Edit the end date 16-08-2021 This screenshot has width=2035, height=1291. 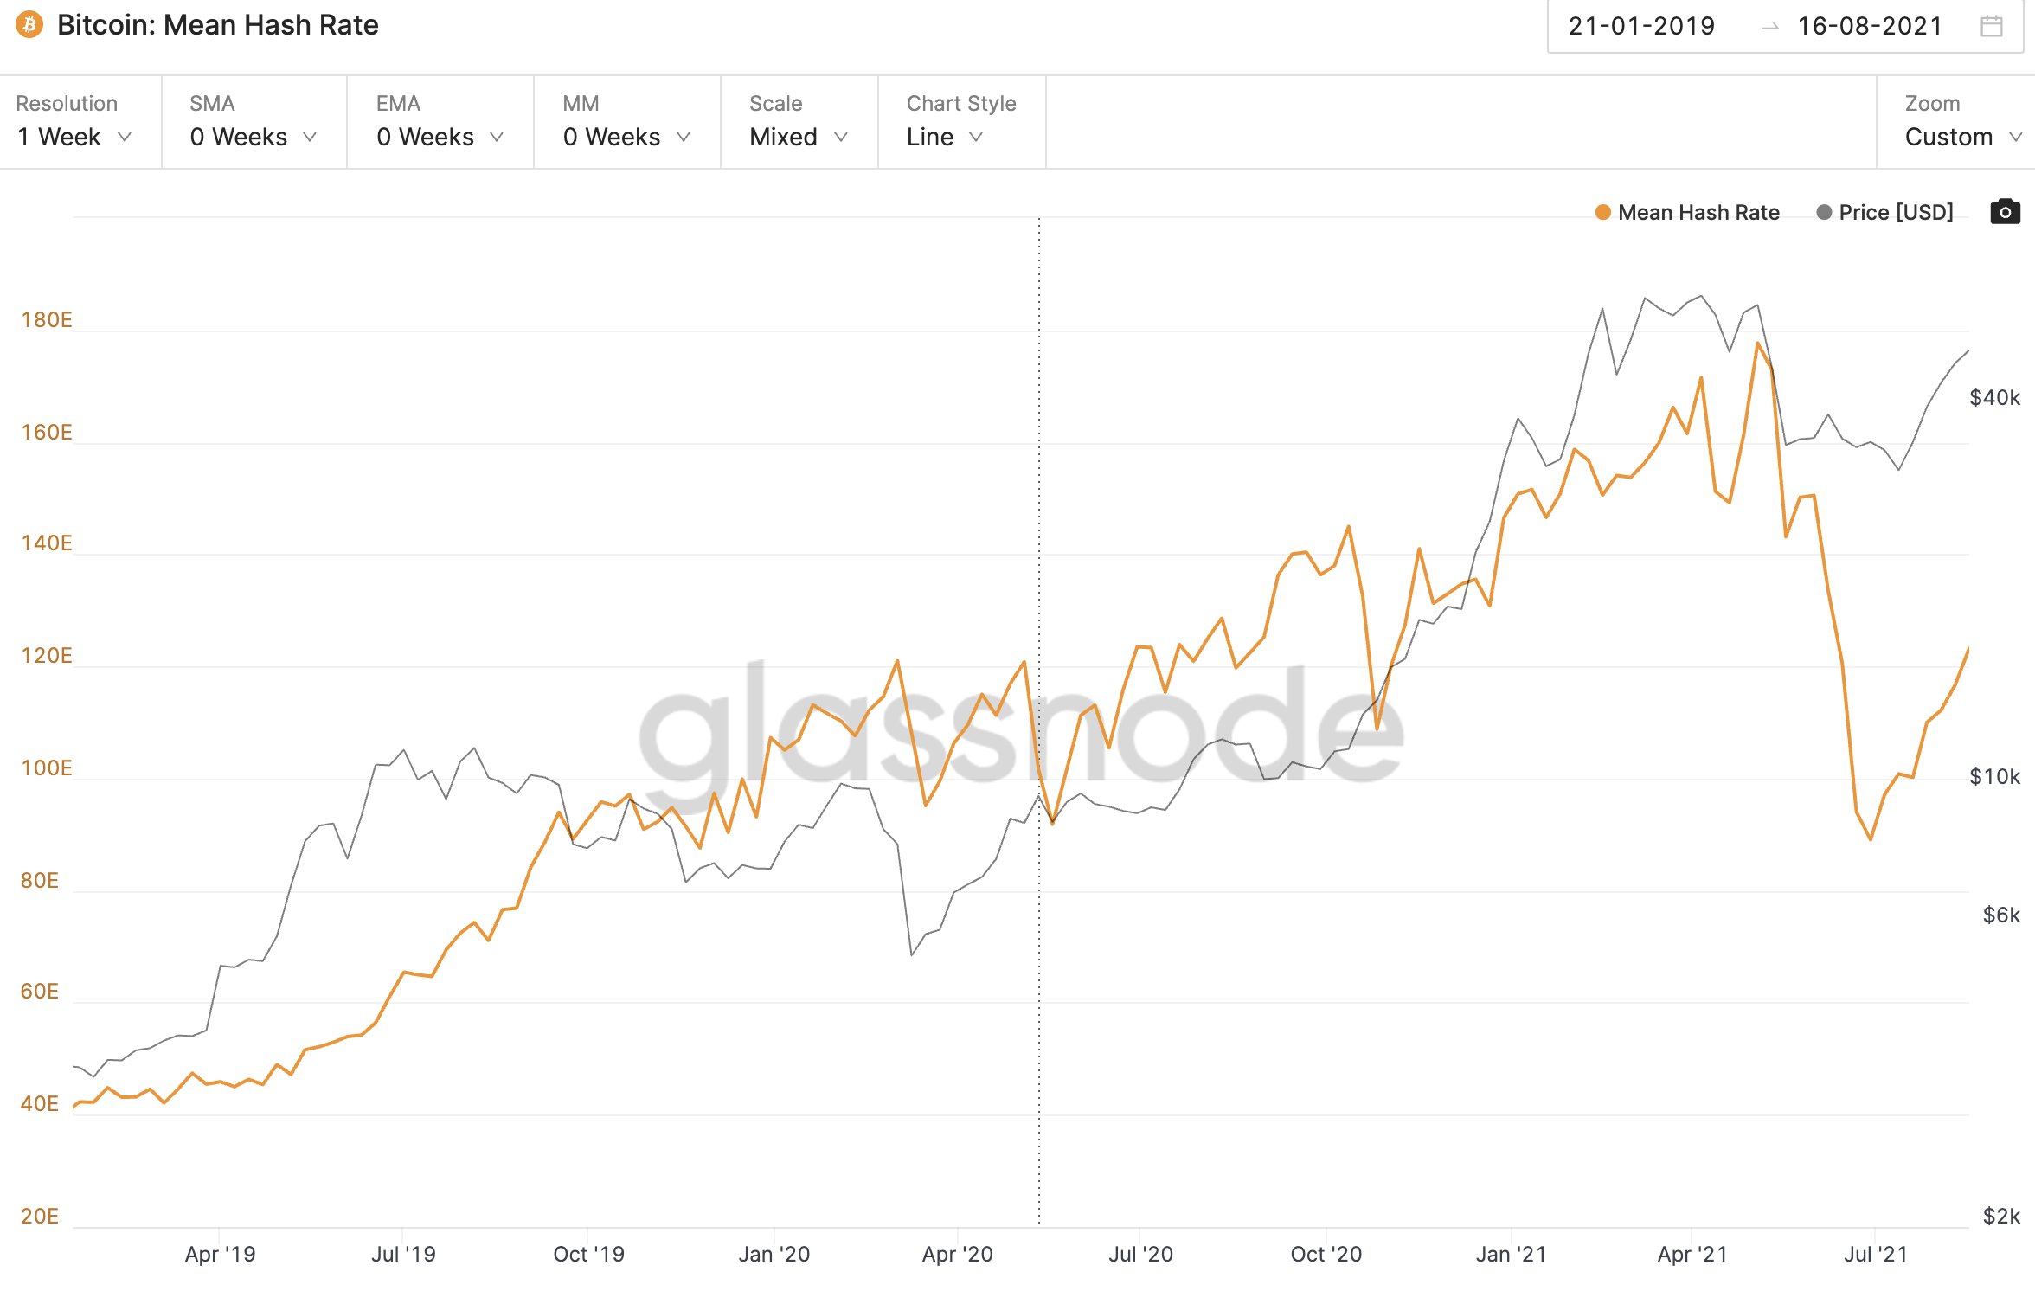[x=1870, y=26]
